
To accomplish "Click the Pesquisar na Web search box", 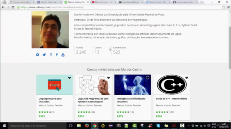I will pyautogui.click(x=37, y=126).
